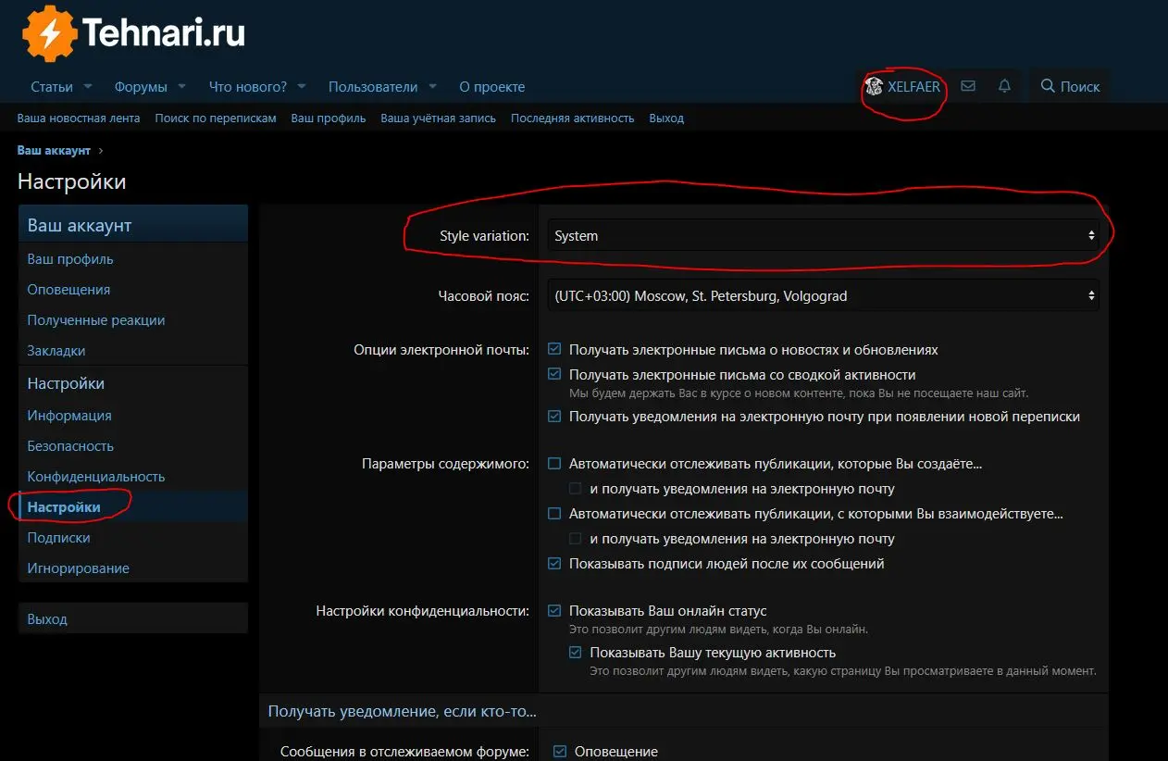Disable emails about news and updates
Screen dimensions: 1168x761
coord(554,349)
